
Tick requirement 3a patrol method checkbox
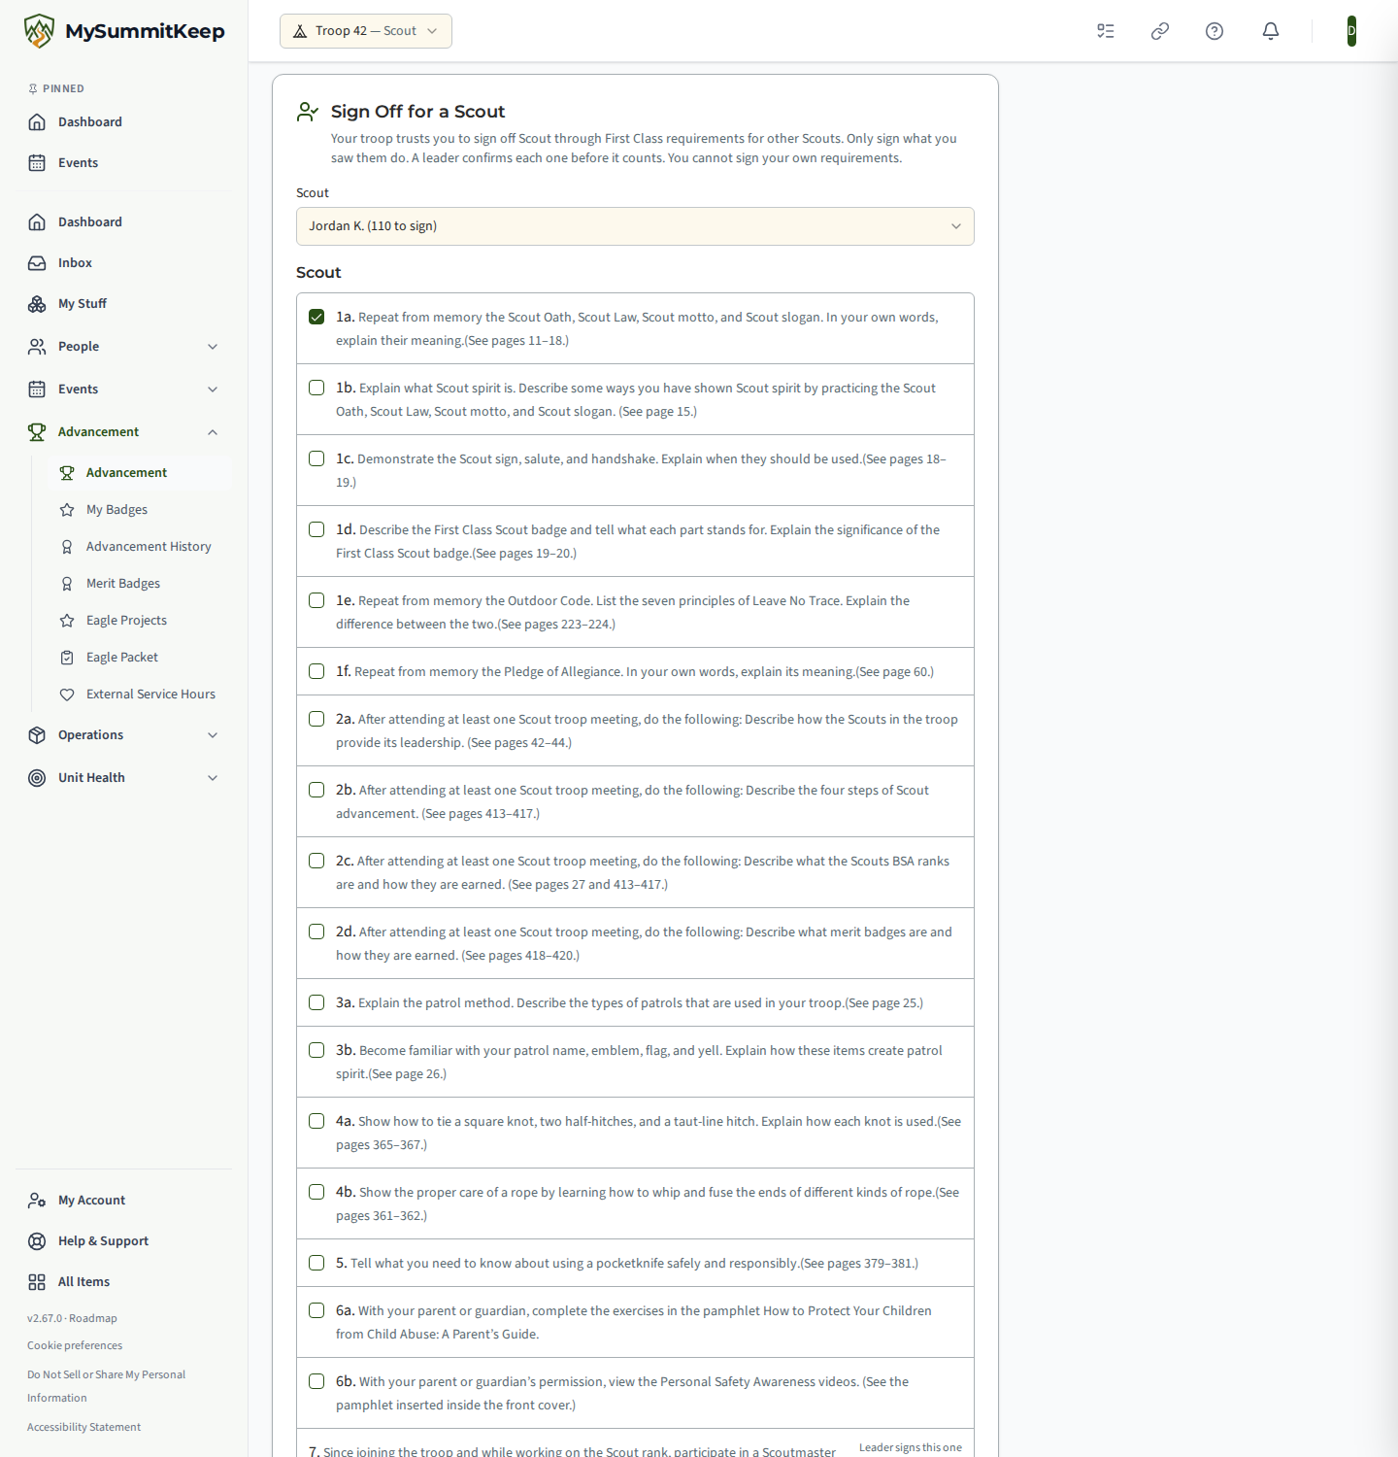pyautogui.click(x=316, y=1002)
